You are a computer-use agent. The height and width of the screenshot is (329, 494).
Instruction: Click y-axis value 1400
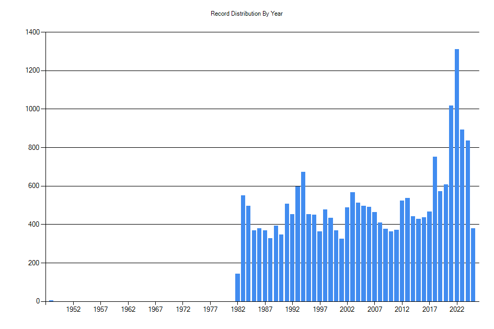(32, 32)
